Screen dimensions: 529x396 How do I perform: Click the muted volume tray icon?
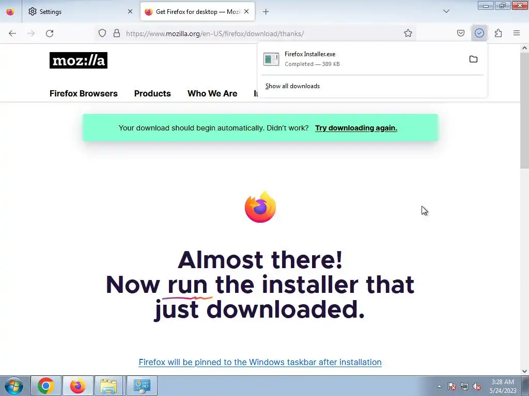point(477,386)
